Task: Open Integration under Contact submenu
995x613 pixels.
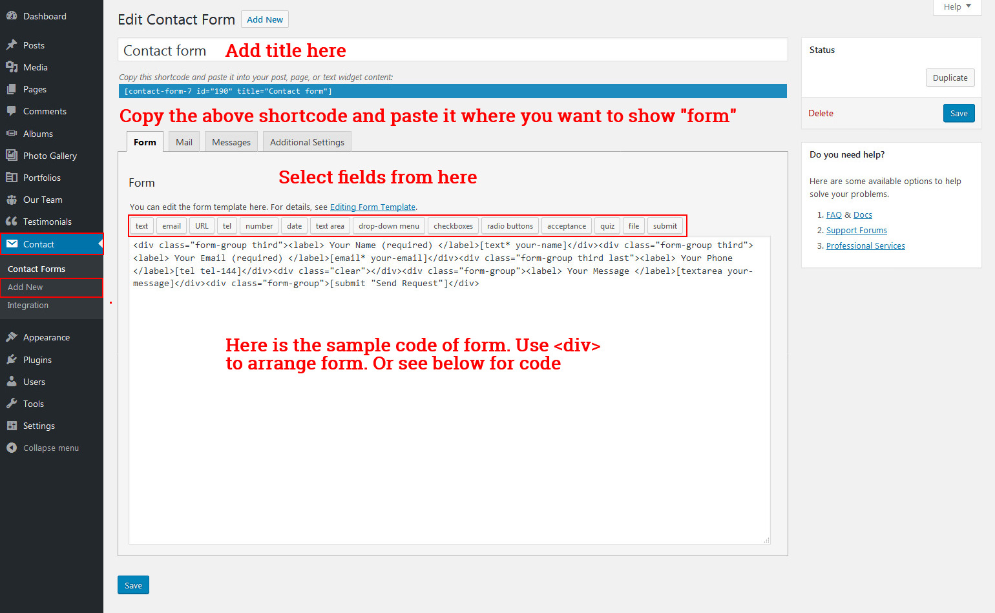Action: 28,306
